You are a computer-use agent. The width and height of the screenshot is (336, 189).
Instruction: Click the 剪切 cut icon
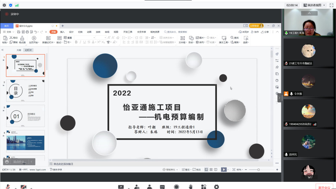(x=13, y=38)
